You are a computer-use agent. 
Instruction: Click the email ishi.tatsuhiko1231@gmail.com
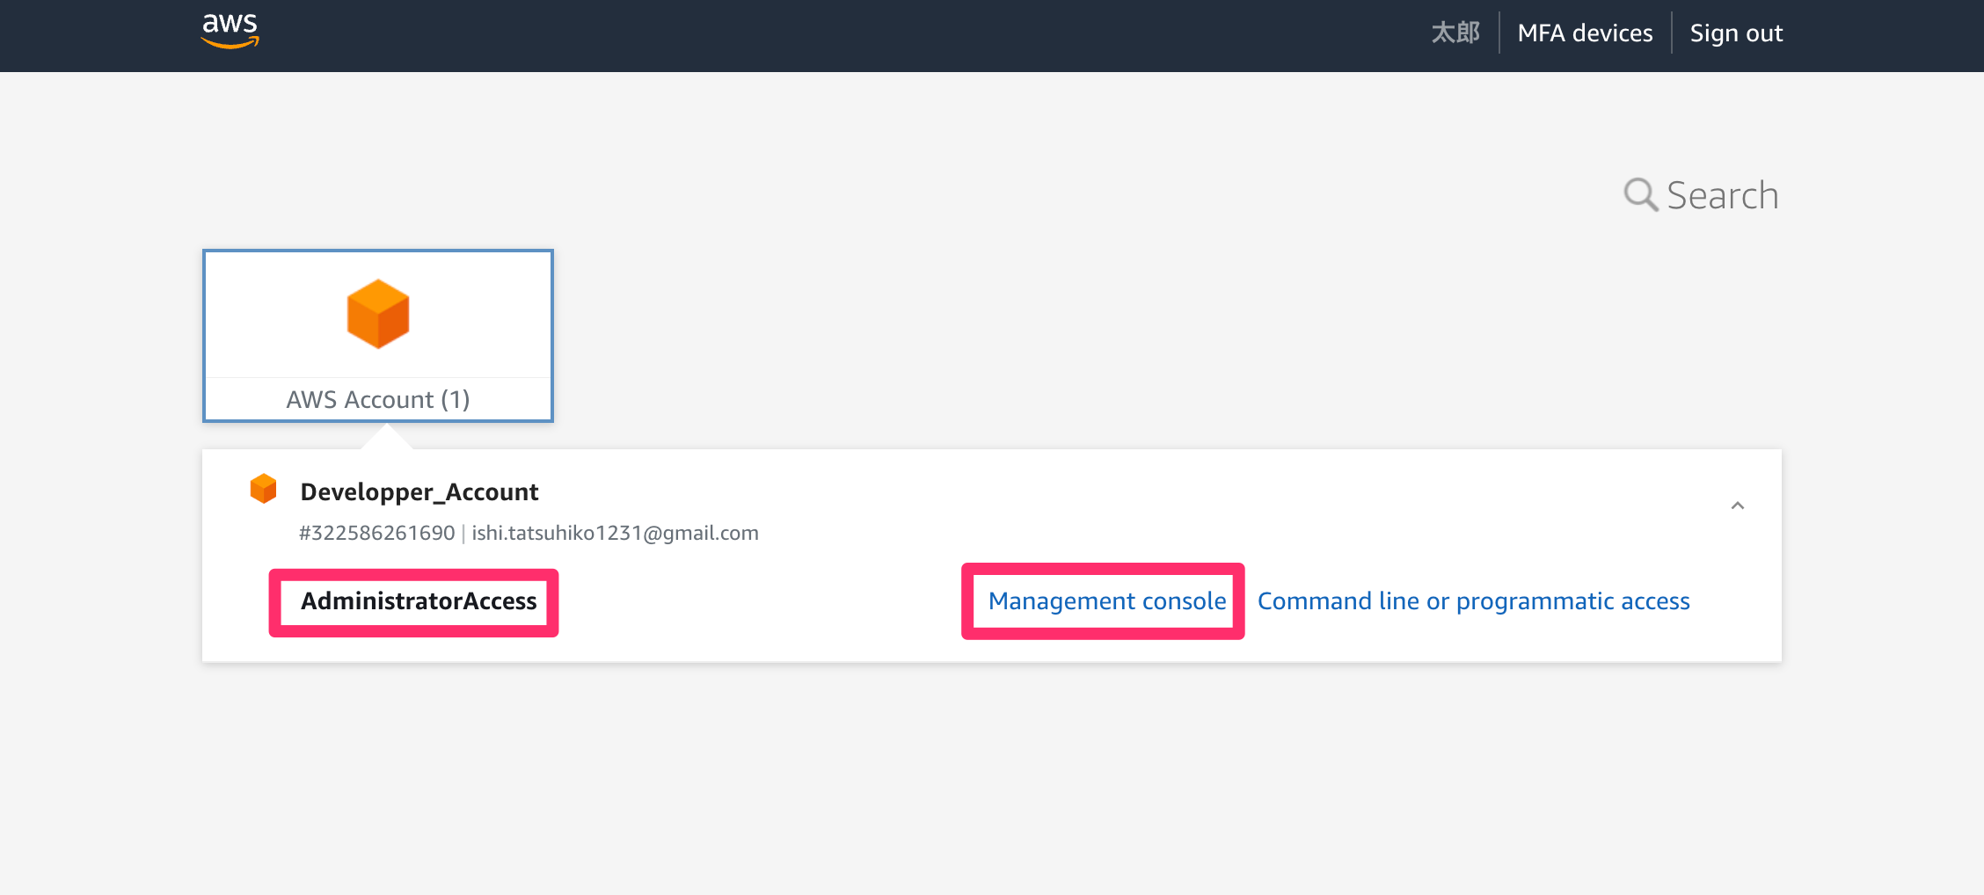[615, 533]
